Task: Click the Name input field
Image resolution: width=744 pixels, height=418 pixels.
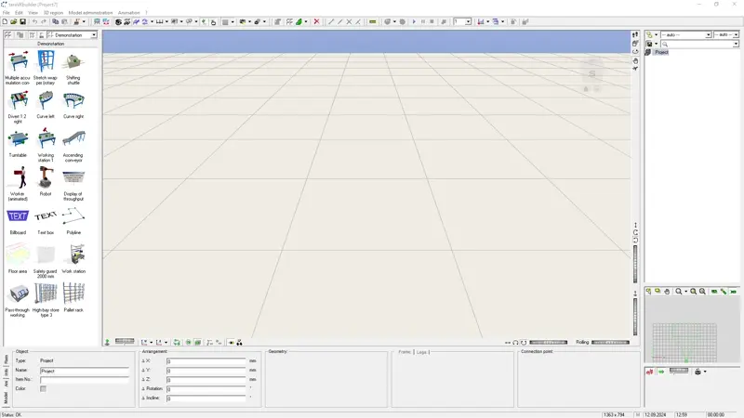Action: (85, 371)
